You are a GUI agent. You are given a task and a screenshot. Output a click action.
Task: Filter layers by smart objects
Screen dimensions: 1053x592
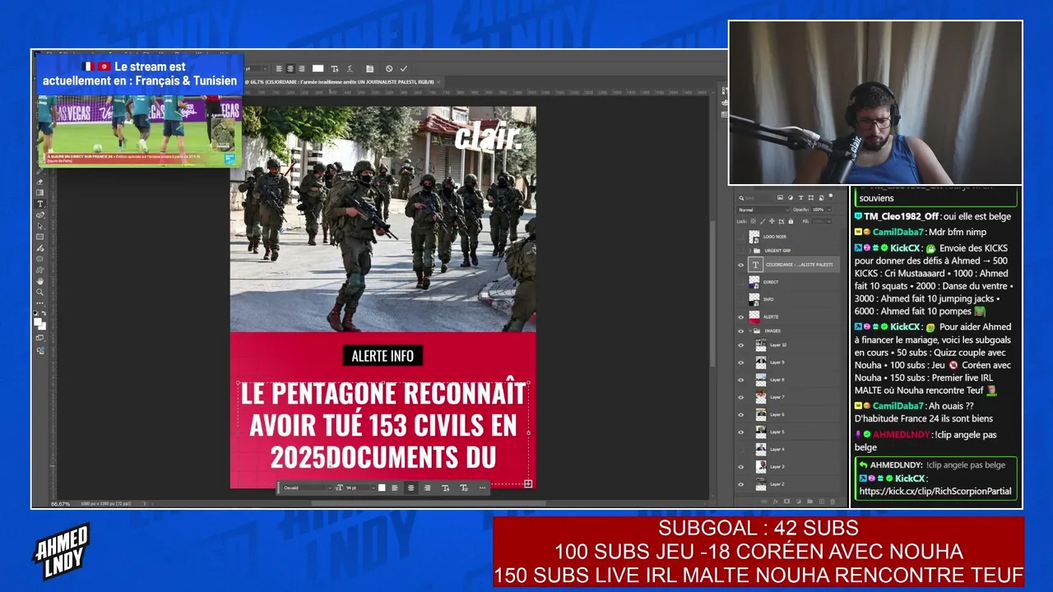coord(821,198)
